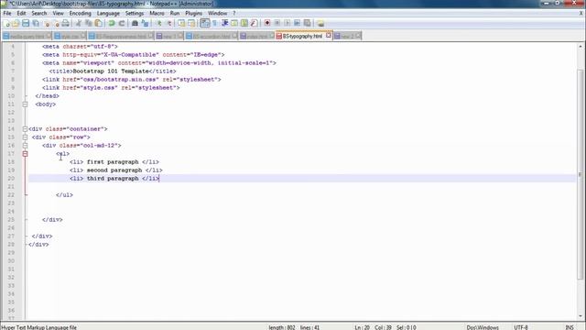Save the current file with the Save icon
586x330 pixels.
click(x=26, y=23)
